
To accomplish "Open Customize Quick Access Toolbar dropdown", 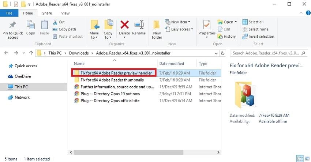I will coord(29,4).
